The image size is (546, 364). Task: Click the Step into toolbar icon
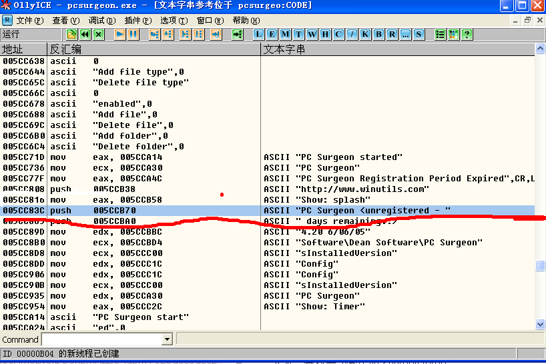click(154, 35)
